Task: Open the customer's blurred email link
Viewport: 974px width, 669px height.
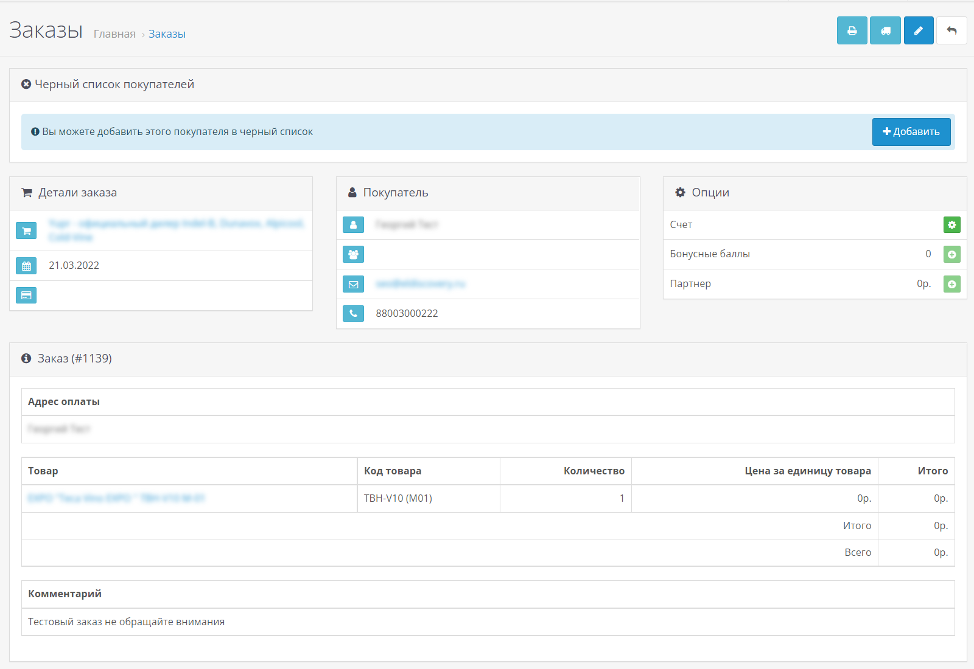Action: click(421, 283)
